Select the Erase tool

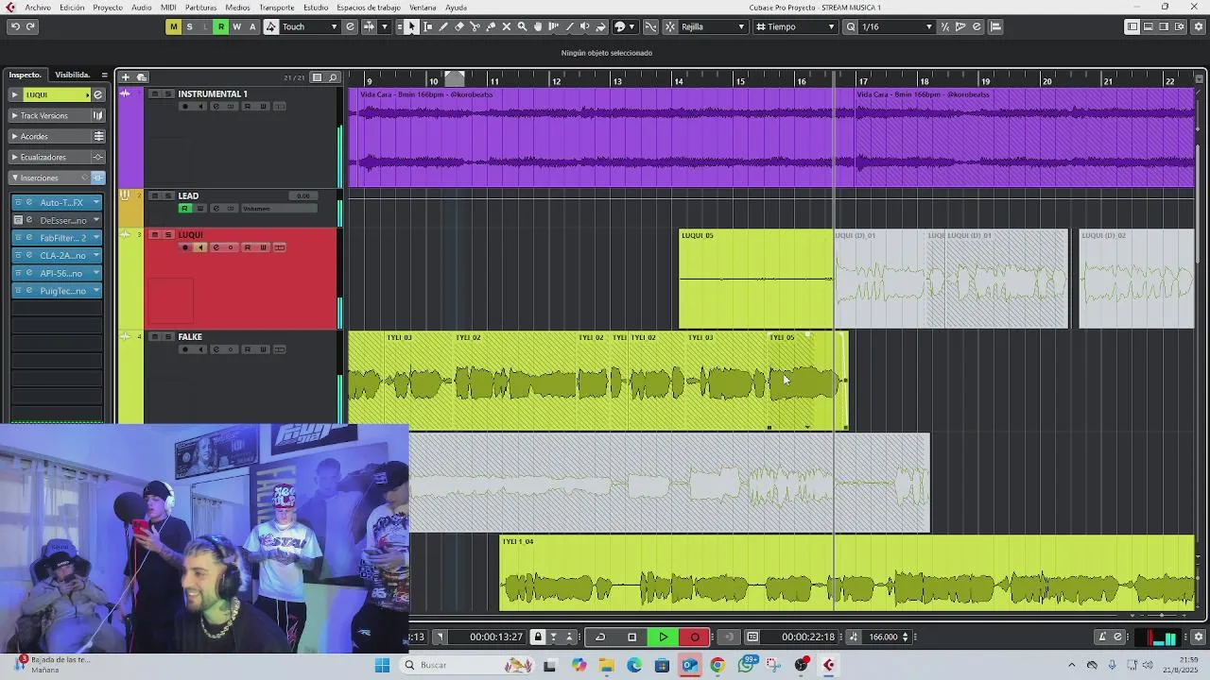pos(459,26)
